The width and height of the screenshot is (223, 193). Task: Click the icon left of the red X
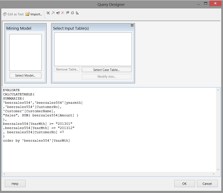(x=58, y=13)
